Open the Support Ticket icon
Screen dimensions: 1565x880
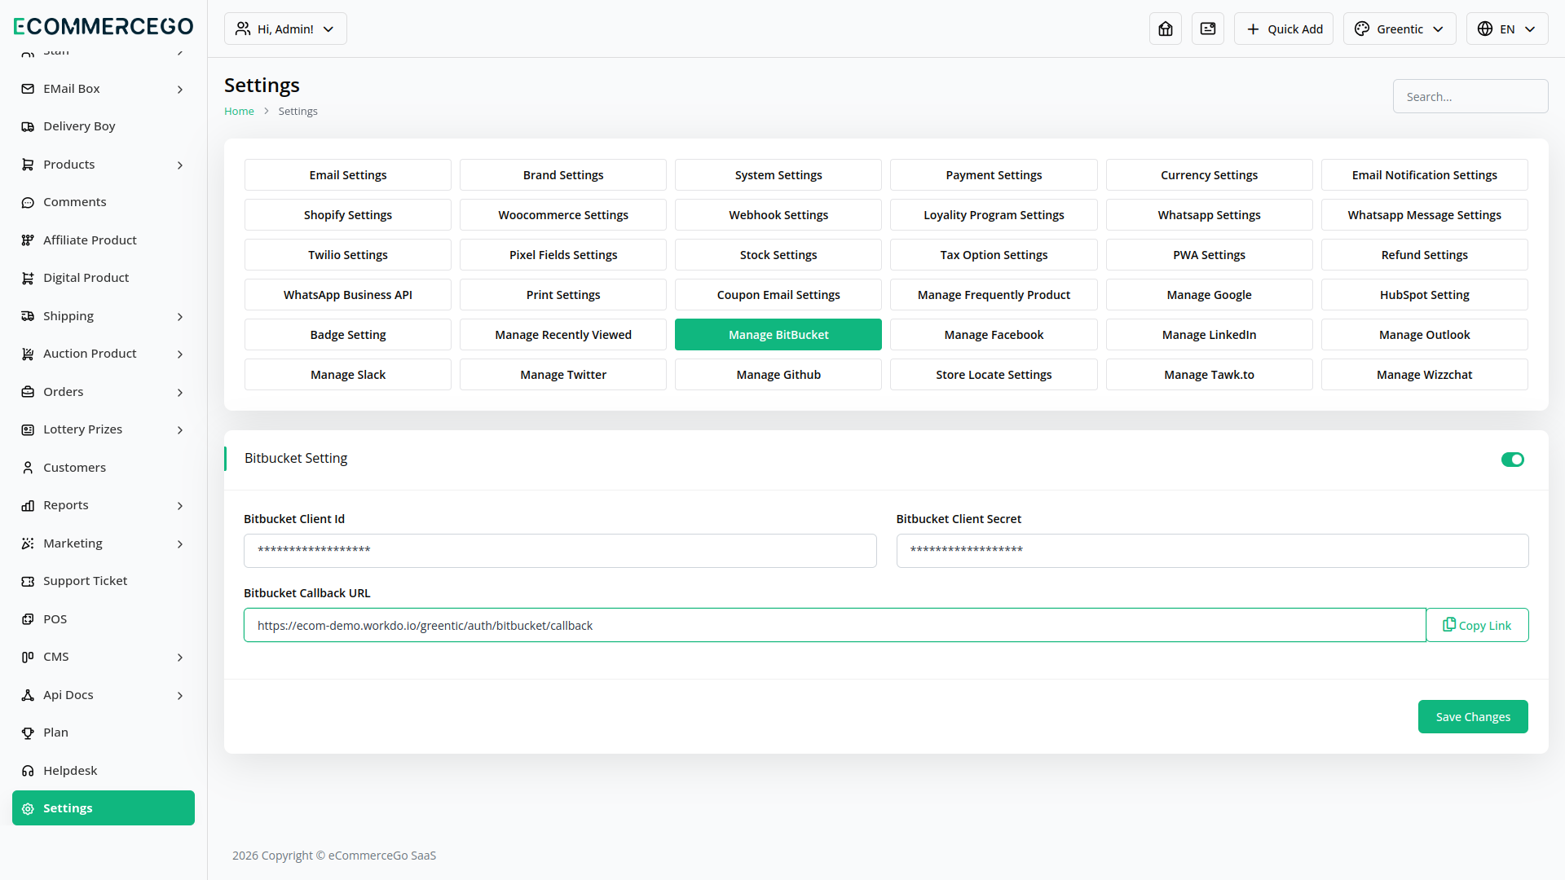click(x=28, y=581)
